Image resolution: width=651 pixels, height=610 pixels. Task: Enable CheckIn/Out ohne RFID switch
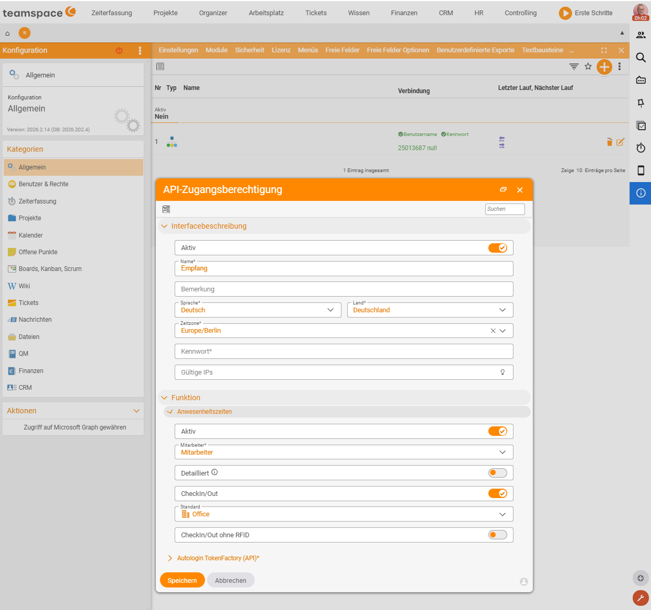pyautogui.click(x=498, y=535)
